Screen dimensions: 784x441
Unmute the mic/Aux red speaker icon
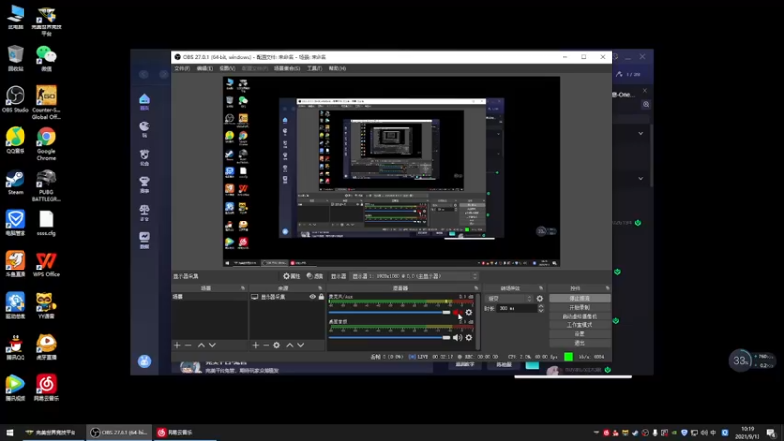point(457,312)
